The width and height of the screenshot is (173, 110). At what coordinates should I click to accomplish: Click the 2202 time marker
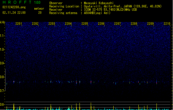35,24
